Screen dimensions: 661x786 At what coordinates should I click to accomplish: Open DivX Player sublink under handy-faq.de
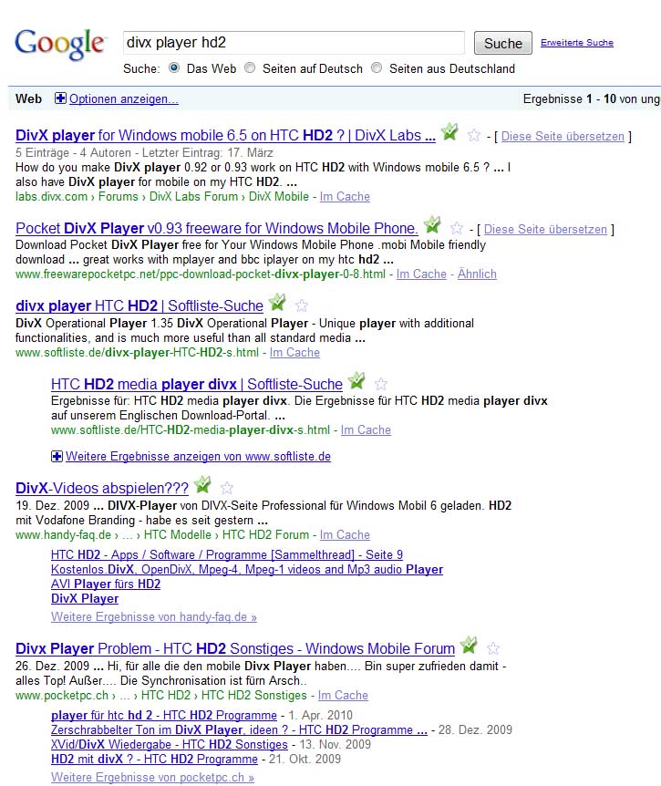coord(85,598)
